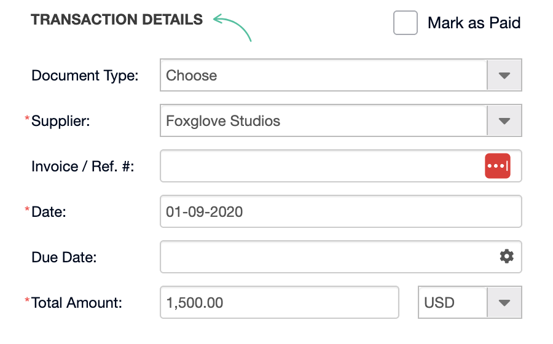Click the USD currency selector
The height and width of the screenshot is (344, 553).
(x=470, y=302)
